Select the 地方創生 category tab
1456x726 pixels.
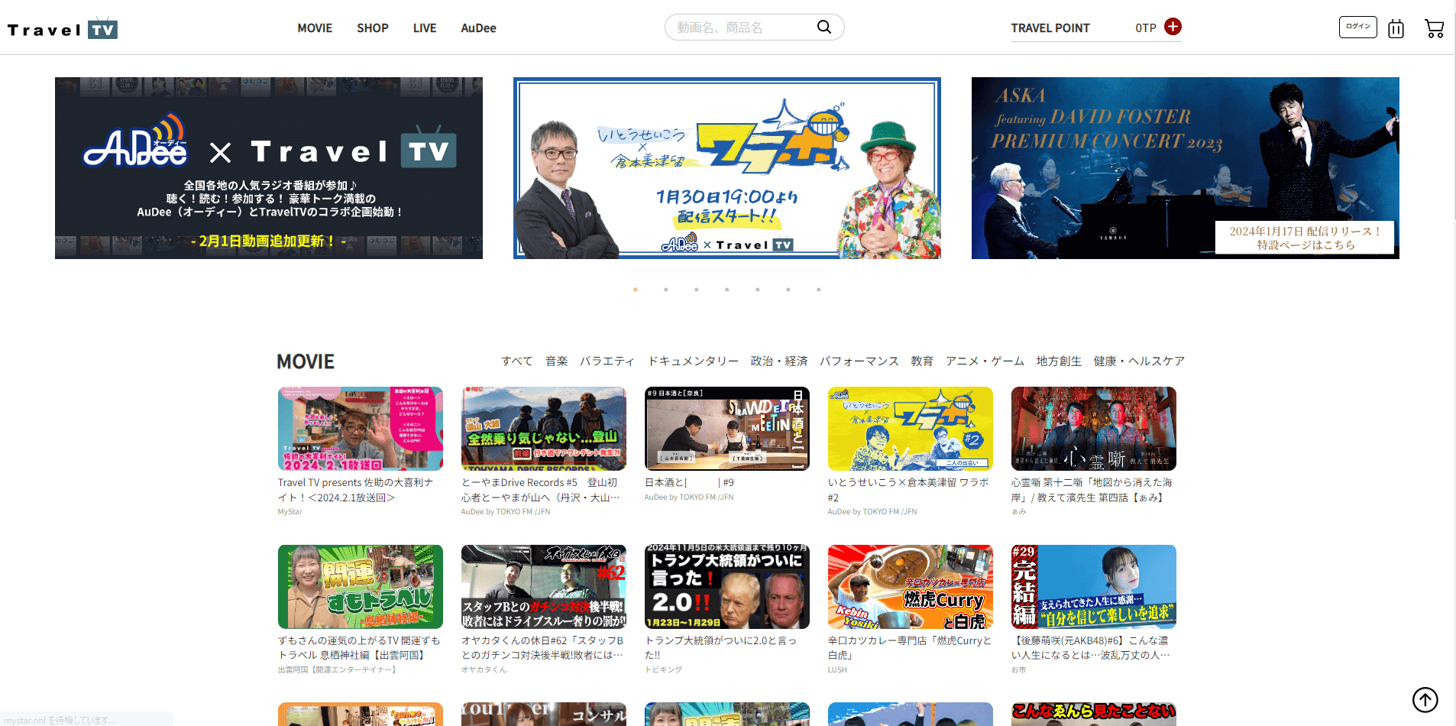click(1059, 361)
